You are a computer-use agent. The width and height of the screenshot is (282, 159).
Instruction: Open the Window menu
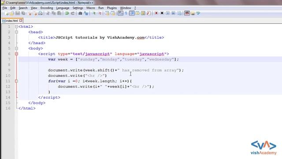coord(125,8)
